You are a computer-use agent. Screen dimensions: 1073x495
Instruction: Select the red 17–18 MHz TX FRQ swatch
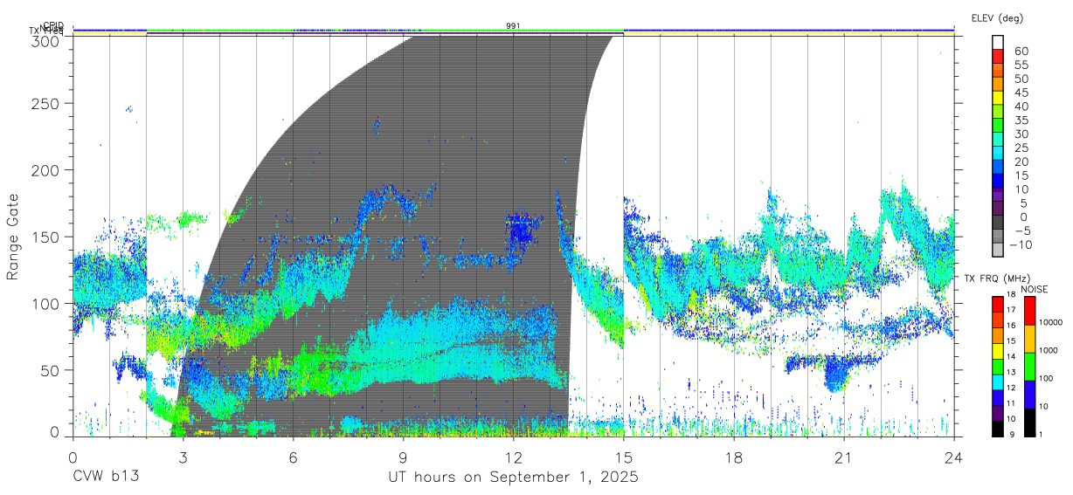998,303
